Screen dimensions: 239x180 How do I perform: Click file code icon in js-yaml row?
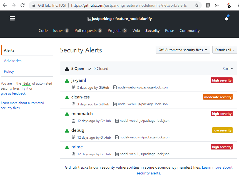pos(115,87)
